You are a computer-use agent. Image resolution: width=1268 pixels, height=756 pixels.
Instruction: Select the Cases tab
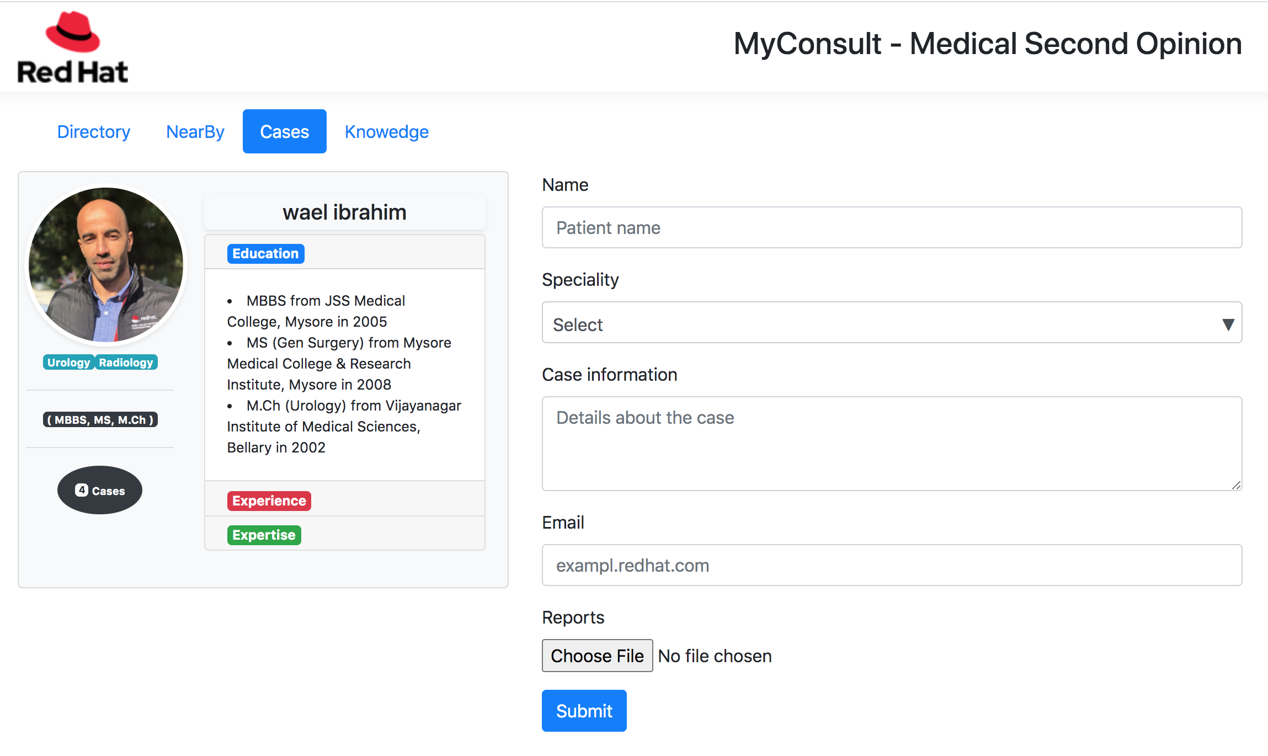click(x=284, y=131)
